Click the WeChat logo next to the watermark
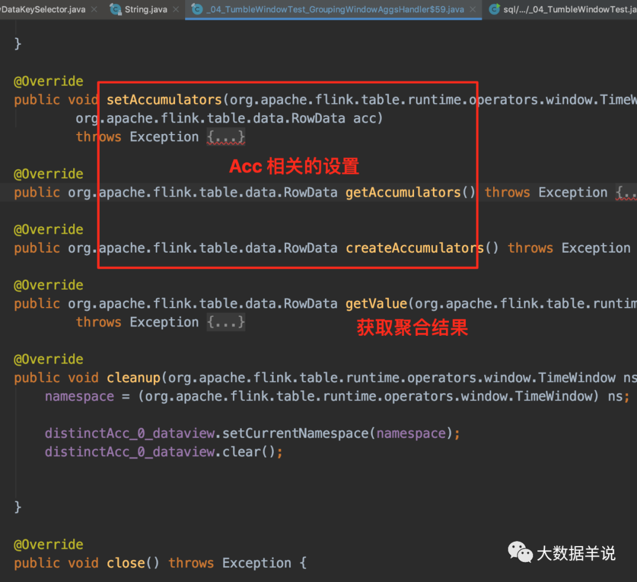Viewport: 637px width, 582px height. pos(520,553)
